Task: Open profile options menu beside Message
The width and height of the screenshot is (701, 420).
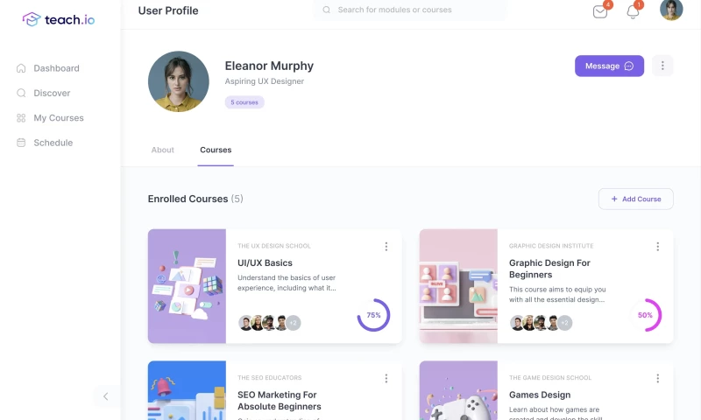Action: pos(662,66)
